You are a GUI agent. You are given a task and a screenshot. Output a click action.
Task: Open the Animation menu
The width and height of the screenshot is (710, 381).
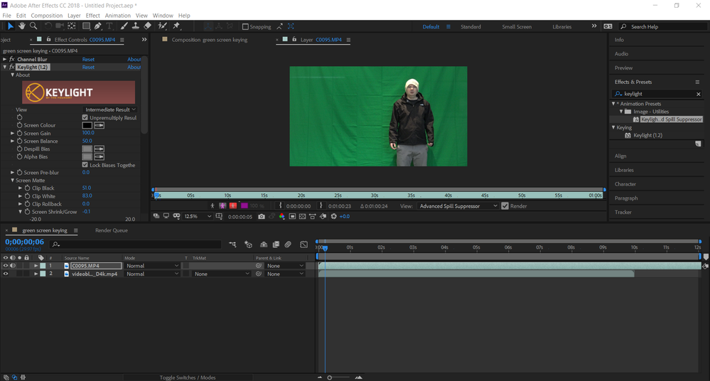pos(117,15)
